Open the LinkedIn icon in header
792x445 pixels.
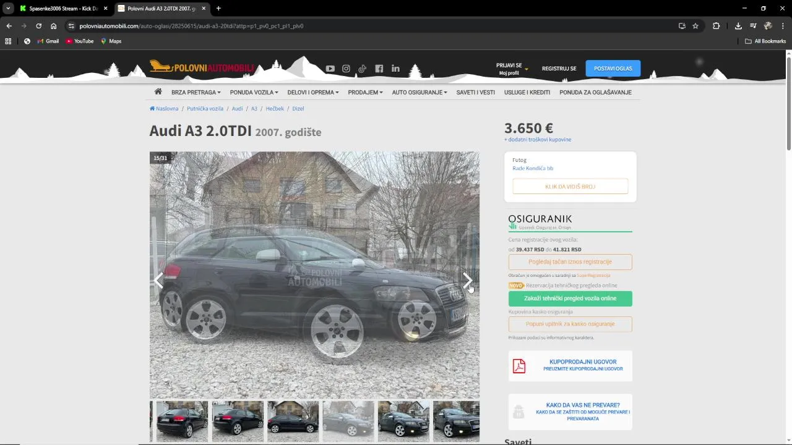[395, 69]
